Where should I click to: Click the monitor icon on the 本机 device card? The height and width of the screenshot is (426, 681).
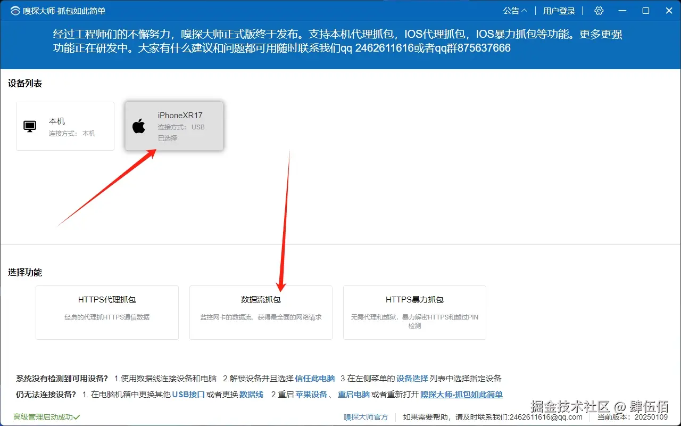click(x=29, y=126)
